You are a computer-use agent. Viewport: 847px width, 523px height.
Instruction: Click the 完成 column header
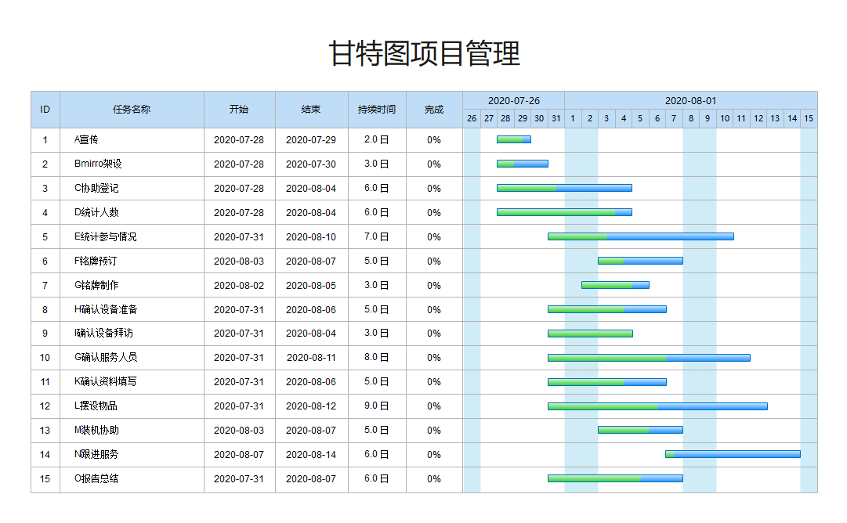point(434,110)
